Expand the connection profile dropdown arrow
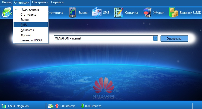 point(155,38)
